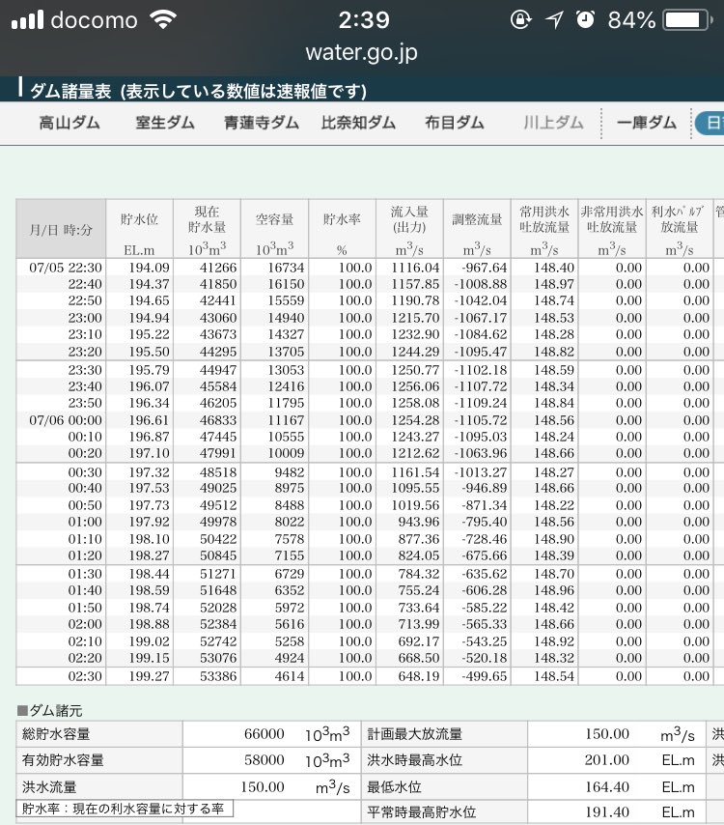This screenshot has height=825, width=724.
Task: Open the 高山ダム tab
Action: point(70,123)
